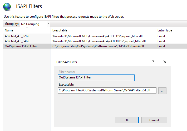This screenshot has height=131, width=187.
Task: Click the help question mark in dialog
Action: (153, 62)
